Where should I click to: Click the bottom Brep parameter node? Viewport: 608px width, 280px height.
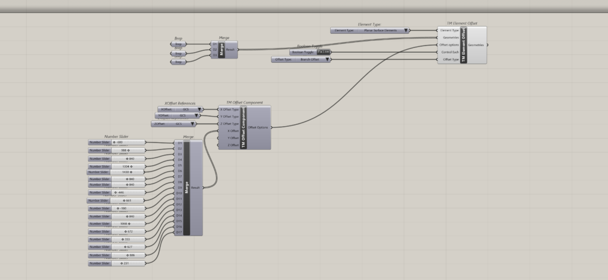[178, 62]
